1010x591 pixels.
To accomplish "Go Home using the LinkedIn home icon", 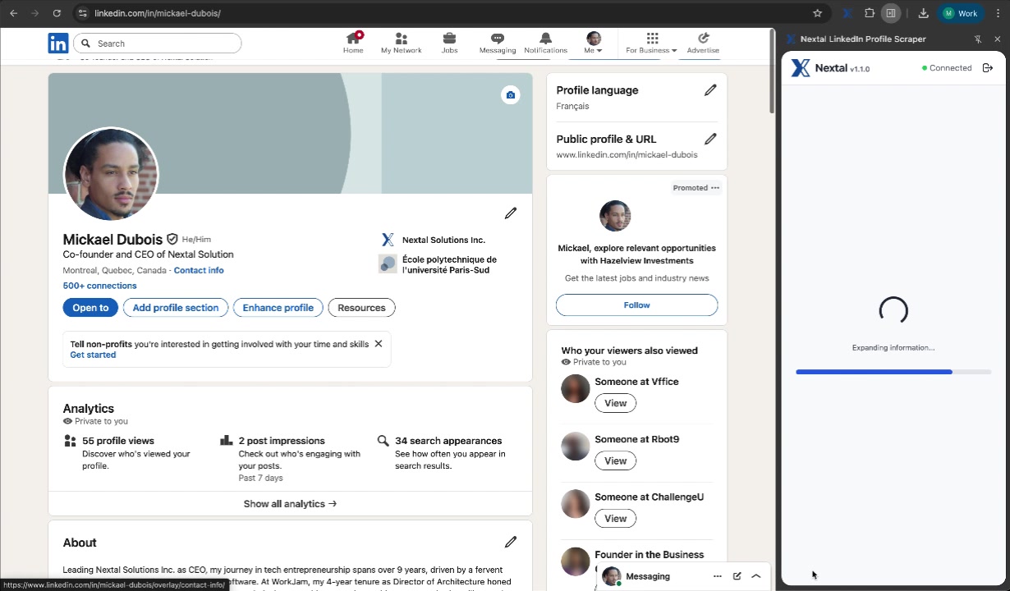I will 352,38.
